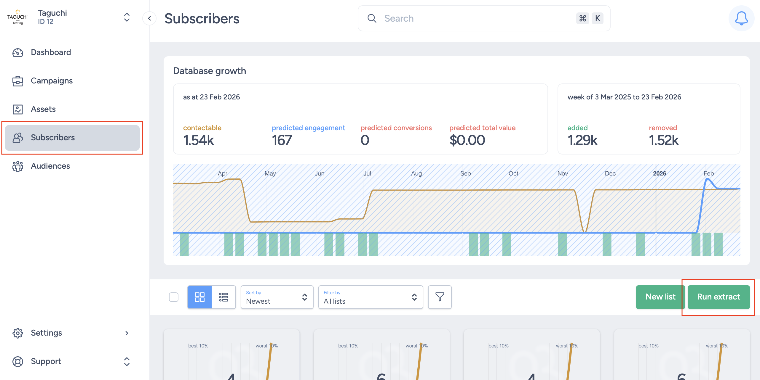
Task: Click the New list button
Action: pyautogui.click(x=660, y=297)
